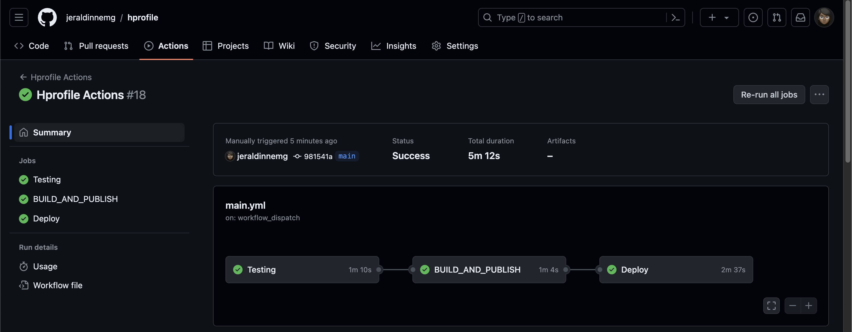Open the notifications inbox icon
Image resolution: width=852 pixels, height=332 pixels.
click(x=800, y=17)
